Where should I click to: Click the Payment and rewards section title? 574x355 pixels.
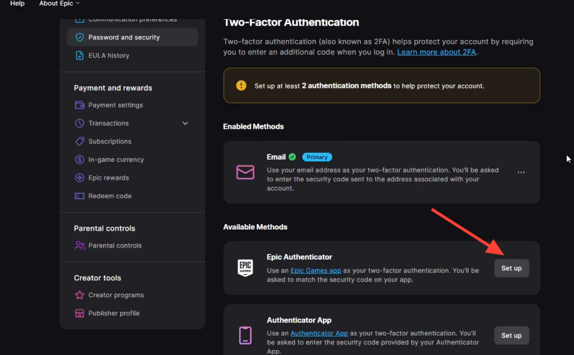(113, 88)
